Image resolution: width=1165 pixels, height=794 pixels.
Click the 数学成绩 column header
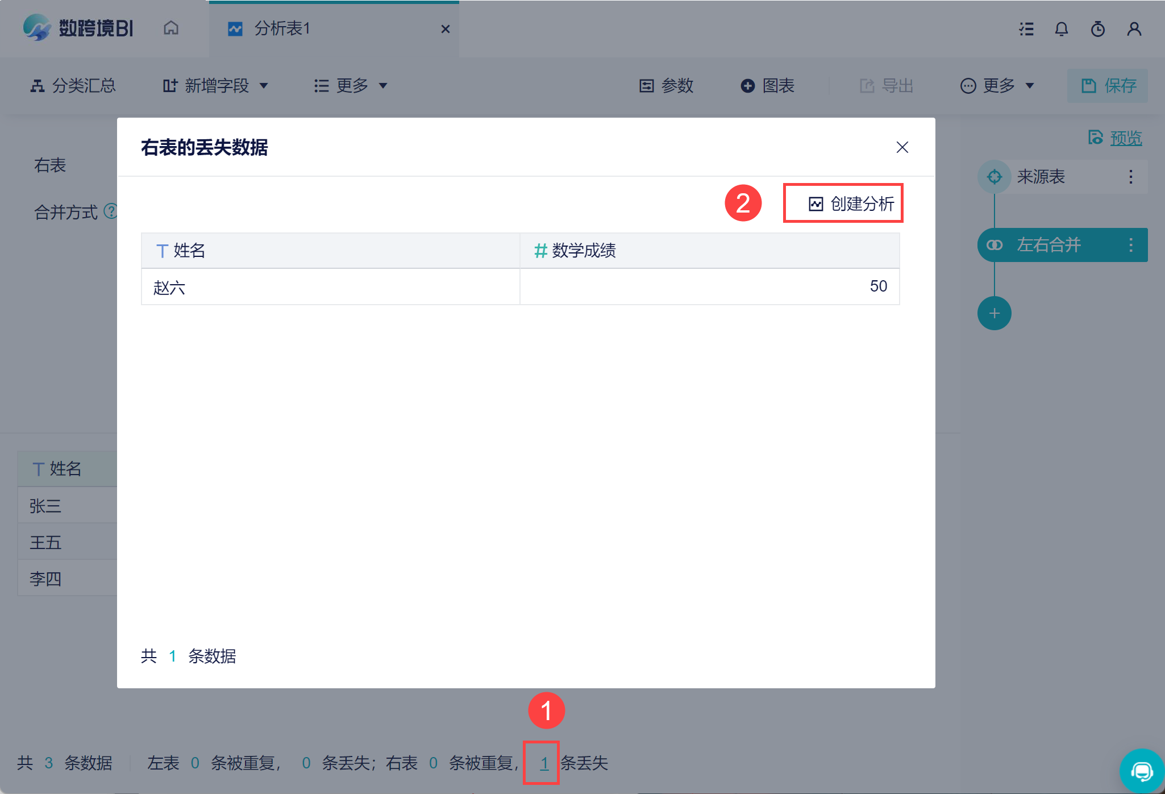pyautogui.click(x=583, y=251)
